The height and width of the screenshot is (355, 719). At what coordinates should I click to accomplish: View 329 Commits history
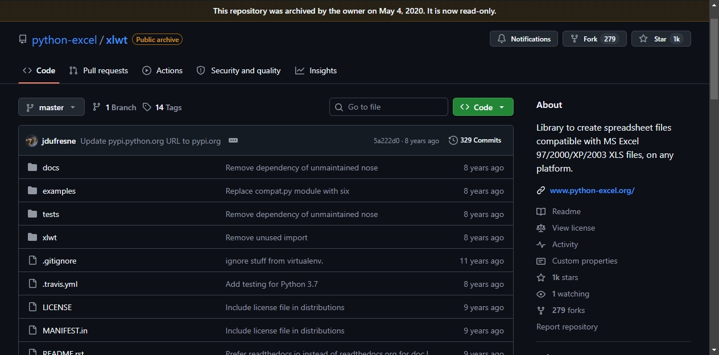coord(475,140)
